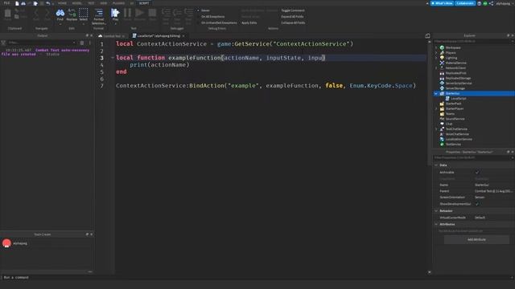The height and width of the screenshot is (289, 515).
Task: Click the Workspace globe icon in Explorer
Action: click(x=442, y=47)
